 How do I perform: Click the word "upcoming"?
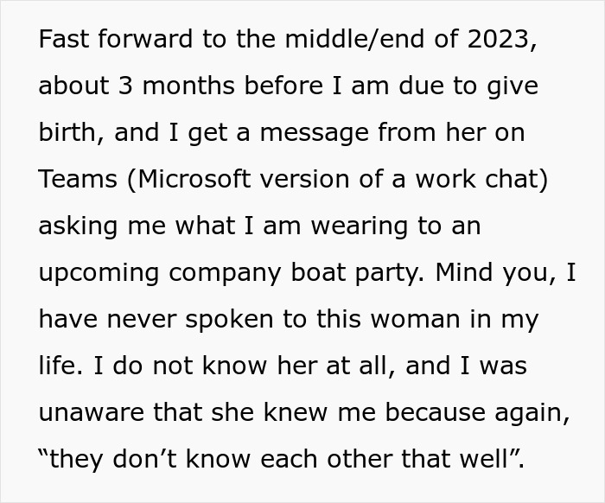(x=99, y=273)
